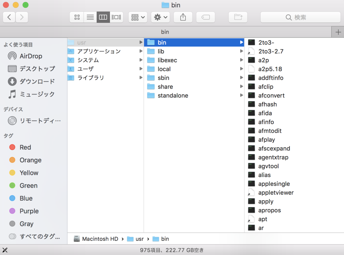Click the afconvert executable icon

(251, 95)
